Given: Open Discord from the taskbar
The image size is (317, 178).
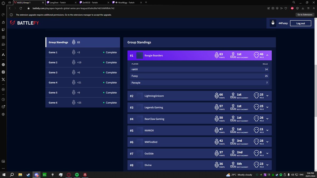Looking at the screenshot, I should [36, 175].
